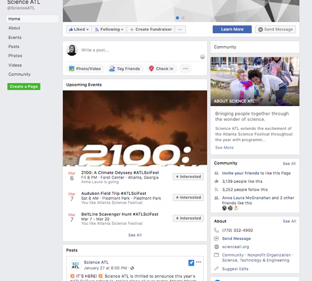This screenshot has width=312, height=281.
Task: See All in the About section
Action: [289, 221]
